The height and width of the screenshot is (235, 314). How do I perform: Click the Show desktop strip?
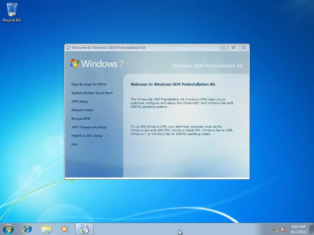coord(312,229)
